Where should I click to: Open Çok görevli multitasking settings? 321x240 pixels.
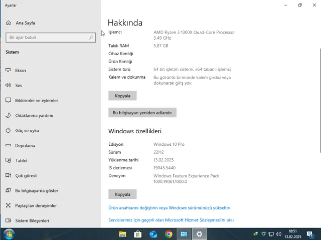coord(26,176)
